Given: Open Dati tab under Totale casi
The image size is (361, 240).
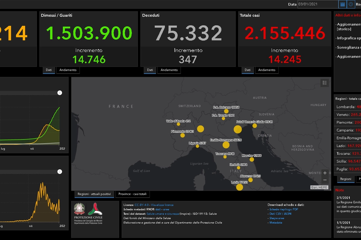Looking at the screenshot, I should [x=248, y=70].
